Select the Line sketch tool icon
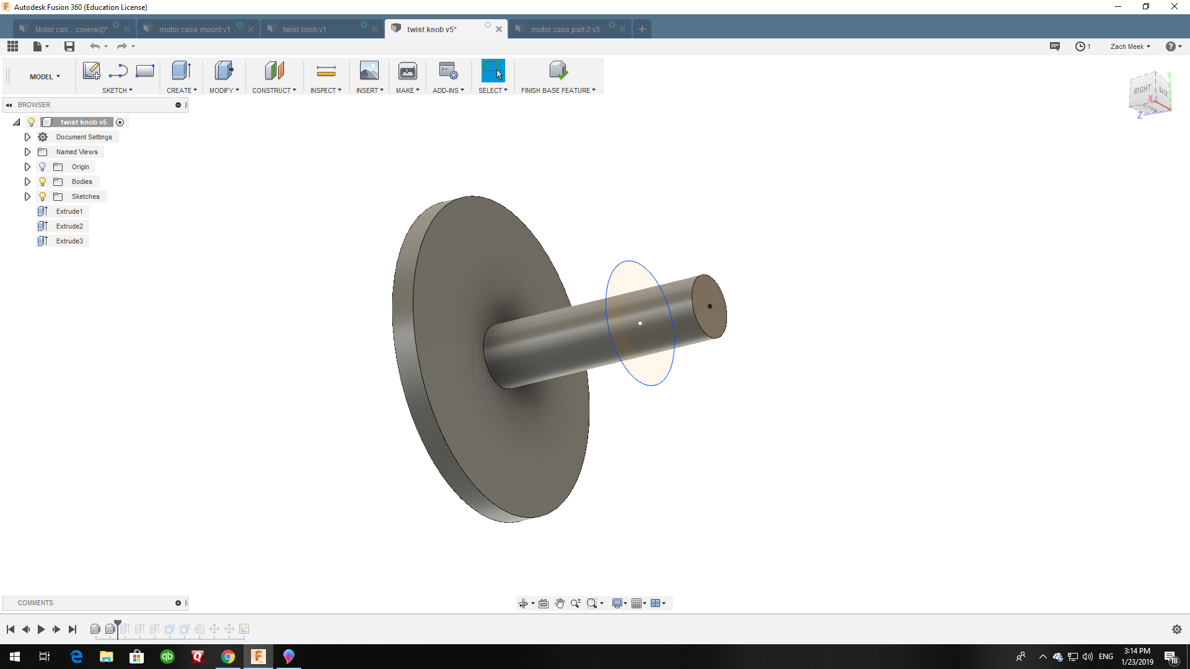Image resolution: width=1190 pixels, height=669 pixels. 118,71
